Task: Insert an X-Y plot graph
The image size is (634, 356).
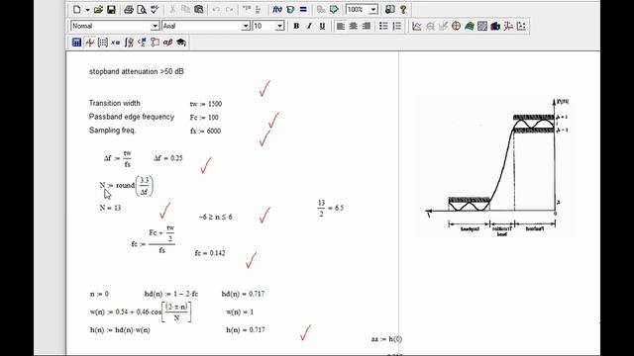Action: click(416, 26)
